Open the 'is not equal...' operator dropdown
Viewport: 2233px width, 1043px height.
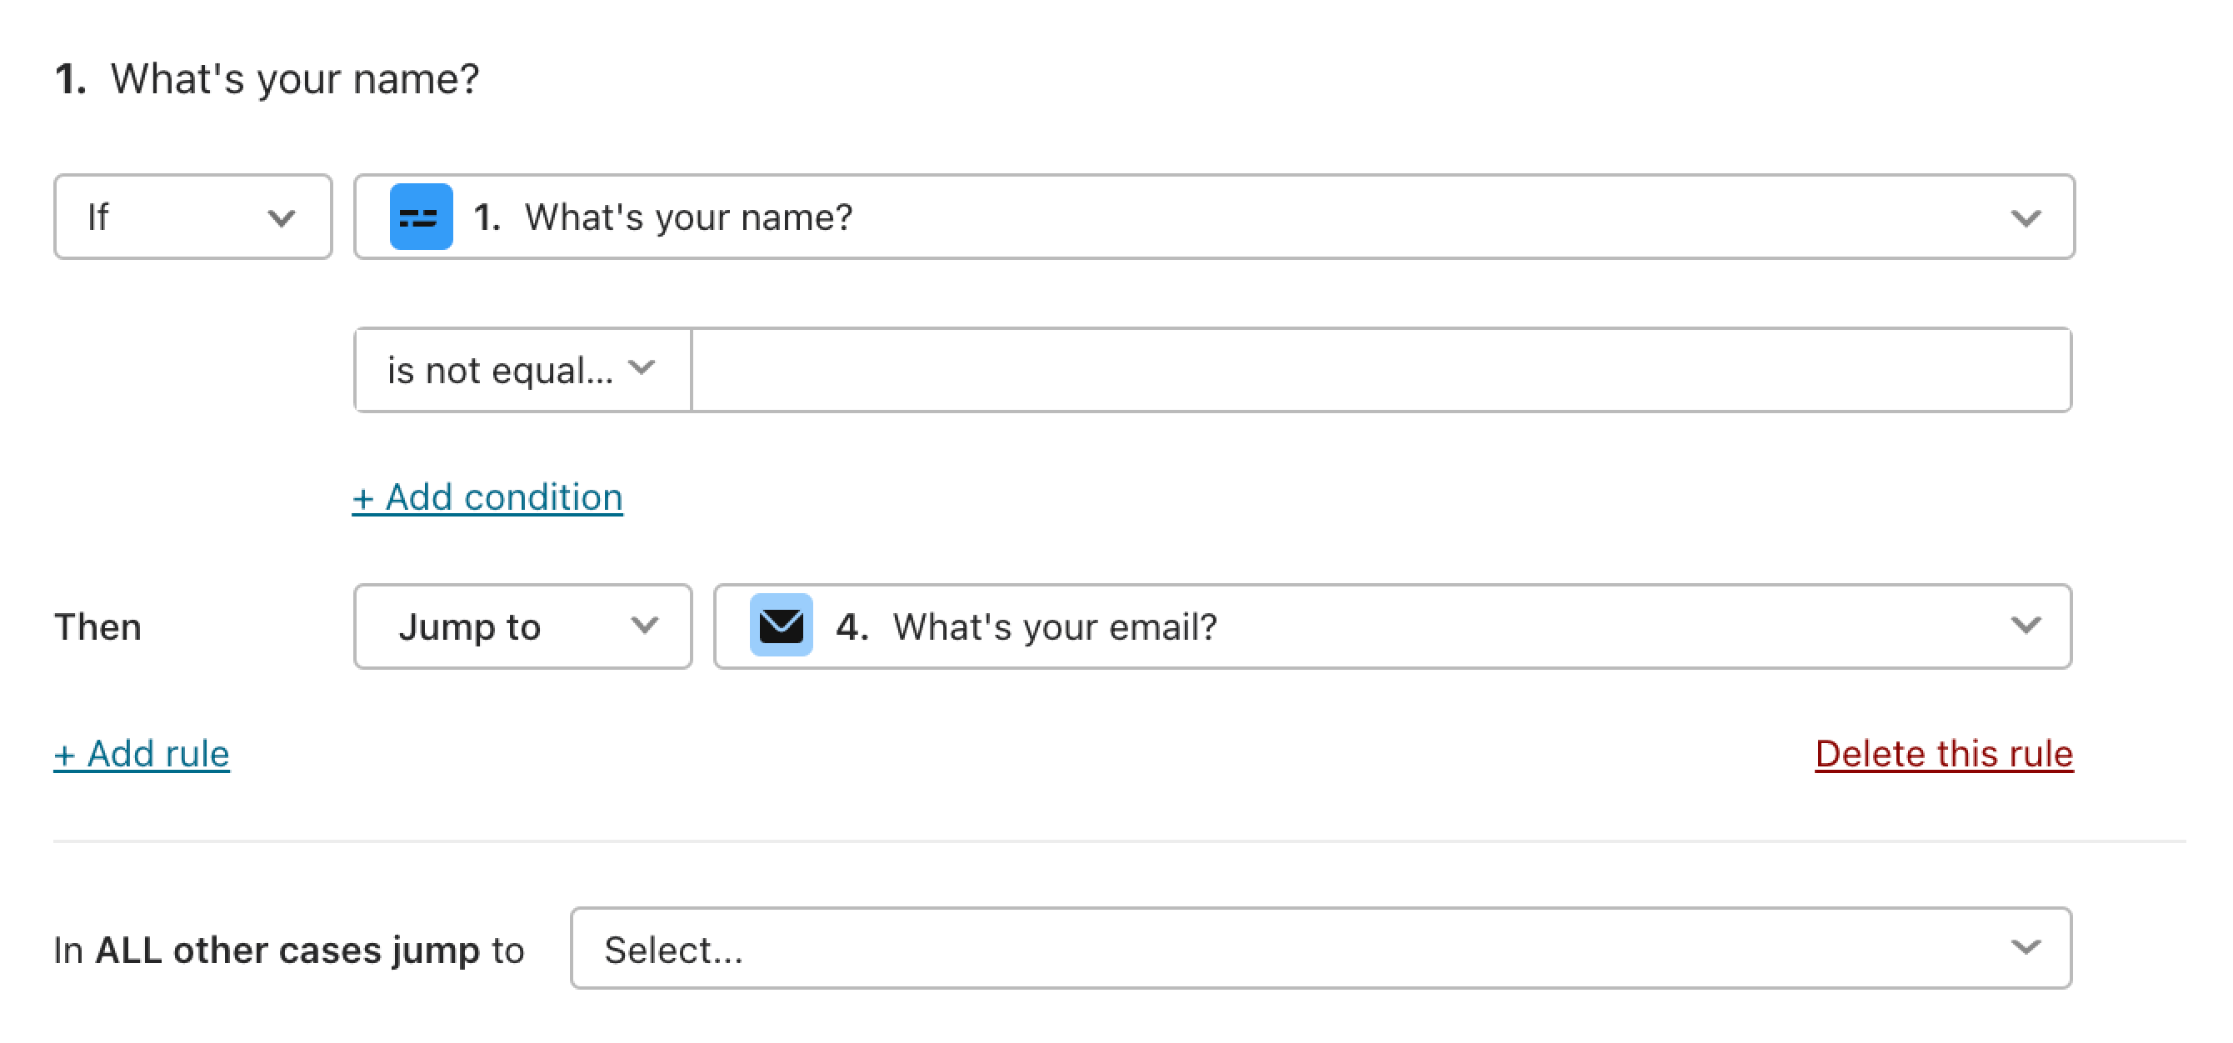point(522,370)
